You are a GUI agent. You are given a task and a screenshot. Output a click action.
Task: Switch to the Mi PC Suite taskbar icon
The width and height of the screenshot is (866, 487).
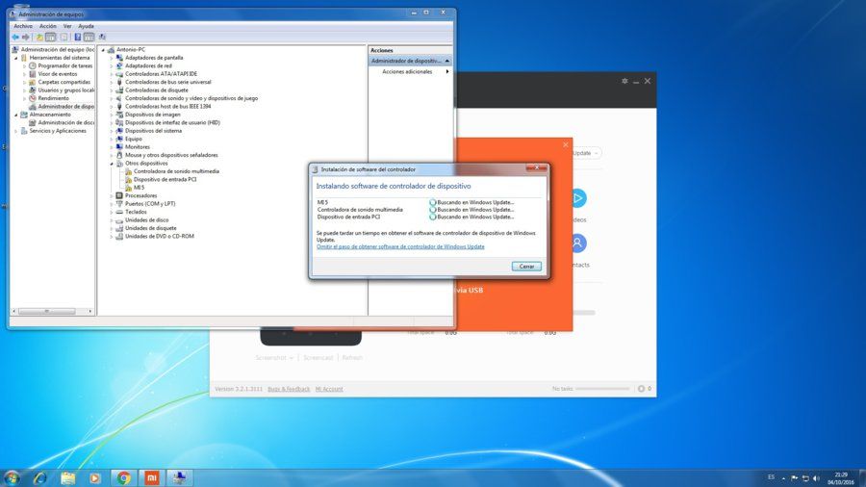(151, 477)
